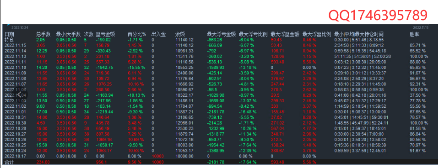Select the trade count 38 in the 2022.10.28 row
The width and height of the screenshot is (439, 168).
tap(87, 129)
